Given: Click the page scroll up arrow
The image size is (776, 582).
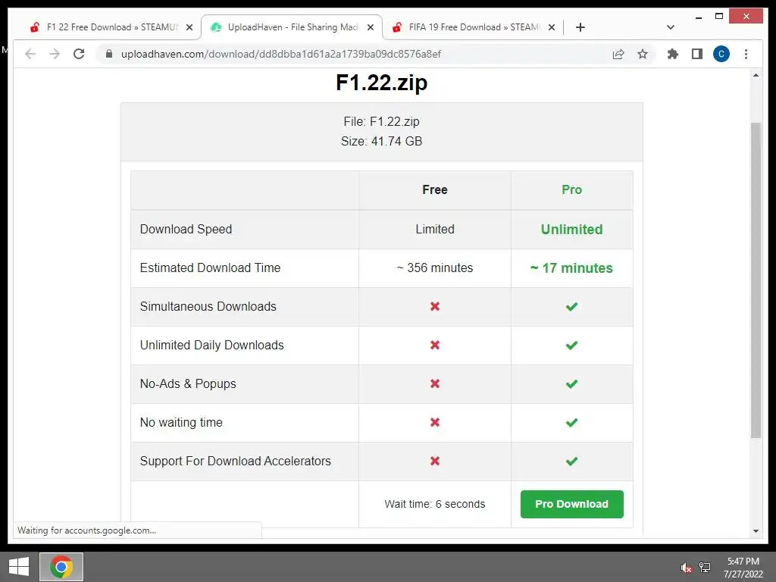Looking at the screenshot, I should coord(756,76).
